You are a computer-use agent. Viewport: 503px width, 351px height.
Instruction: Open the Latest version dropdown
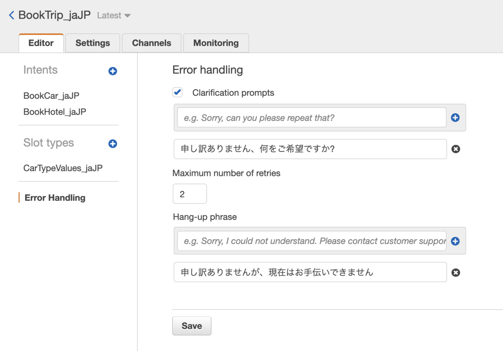pos(114,16)
